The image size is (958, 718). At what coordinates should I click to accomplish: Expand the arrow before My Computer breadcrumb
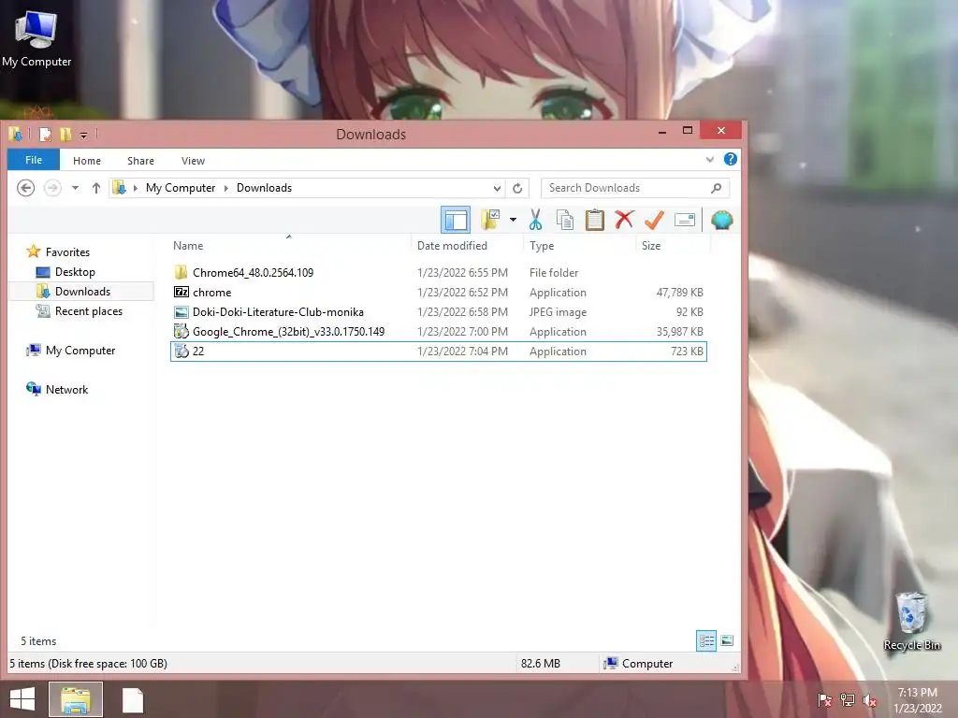coord(136,188)
